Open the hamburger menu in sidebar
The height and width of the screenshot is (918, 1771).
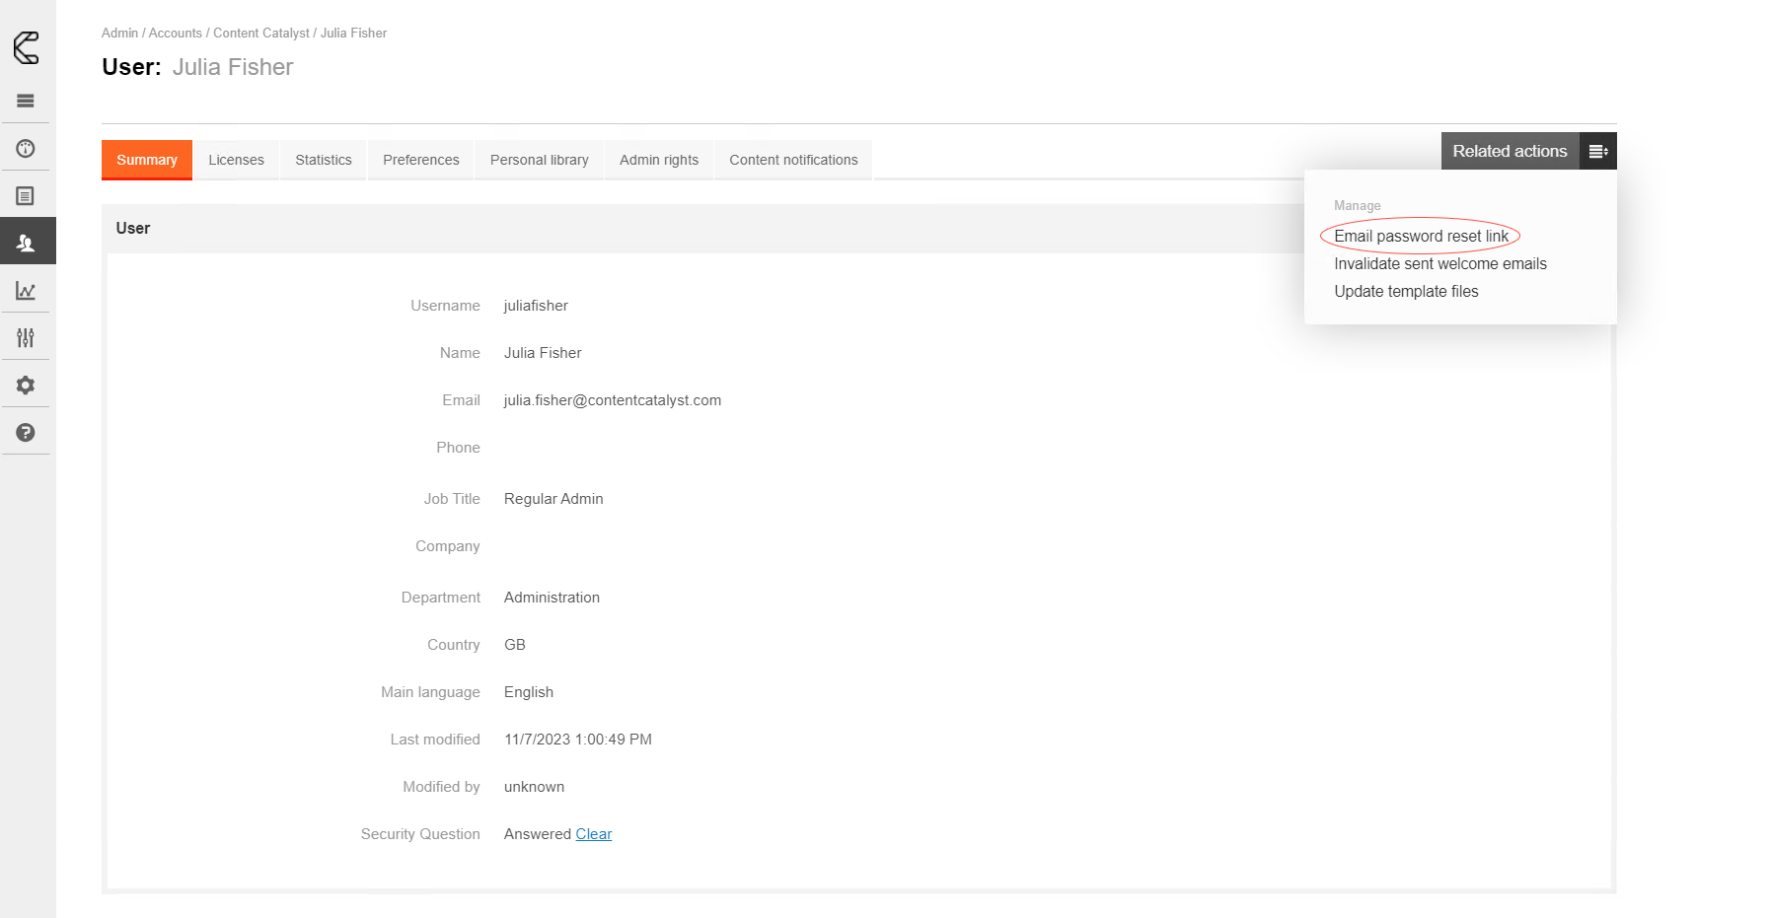[x=26, y=101]
